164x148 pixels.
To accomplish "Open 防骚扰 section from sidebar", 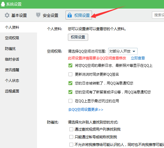I will [x=10, y=48].
